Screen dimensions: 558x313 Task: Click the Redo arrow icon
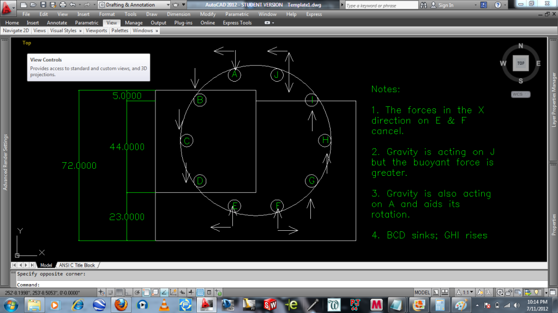click(x=87, y=4)
